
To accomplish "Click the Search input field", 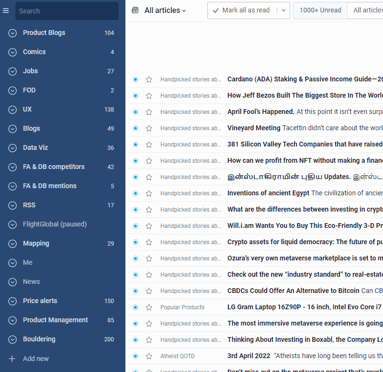I will tap(67, 11).
